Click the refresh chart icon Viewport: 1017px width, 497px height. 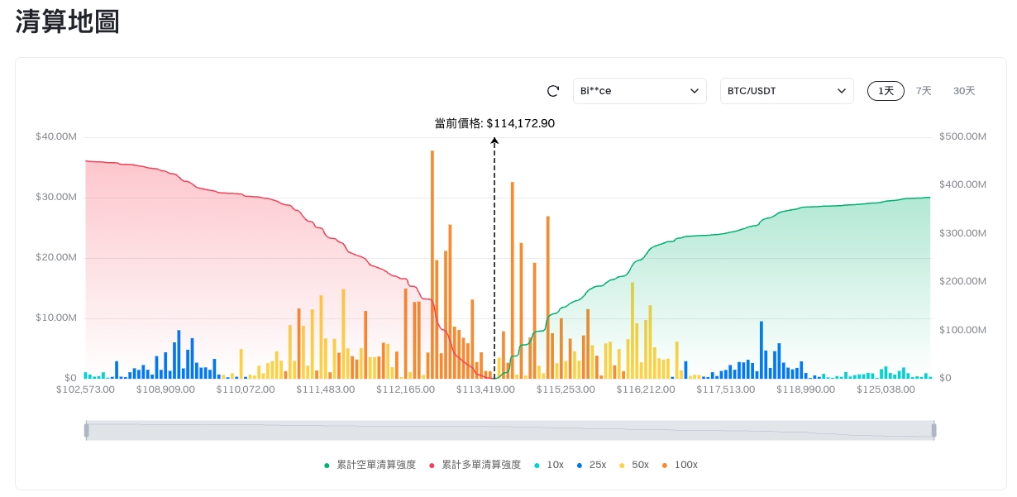tap(553, 91)
